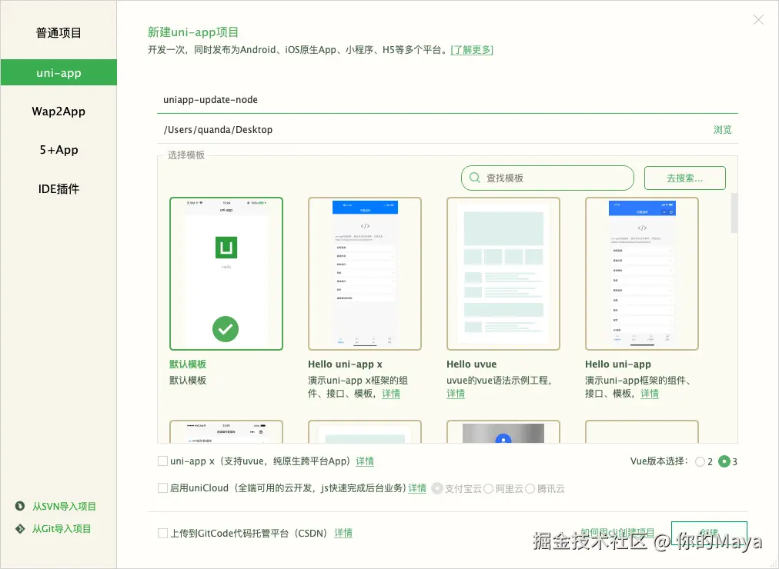Click the 新建uni-app项目 heading
The image size is (779, 569).
tap(193, 32)
